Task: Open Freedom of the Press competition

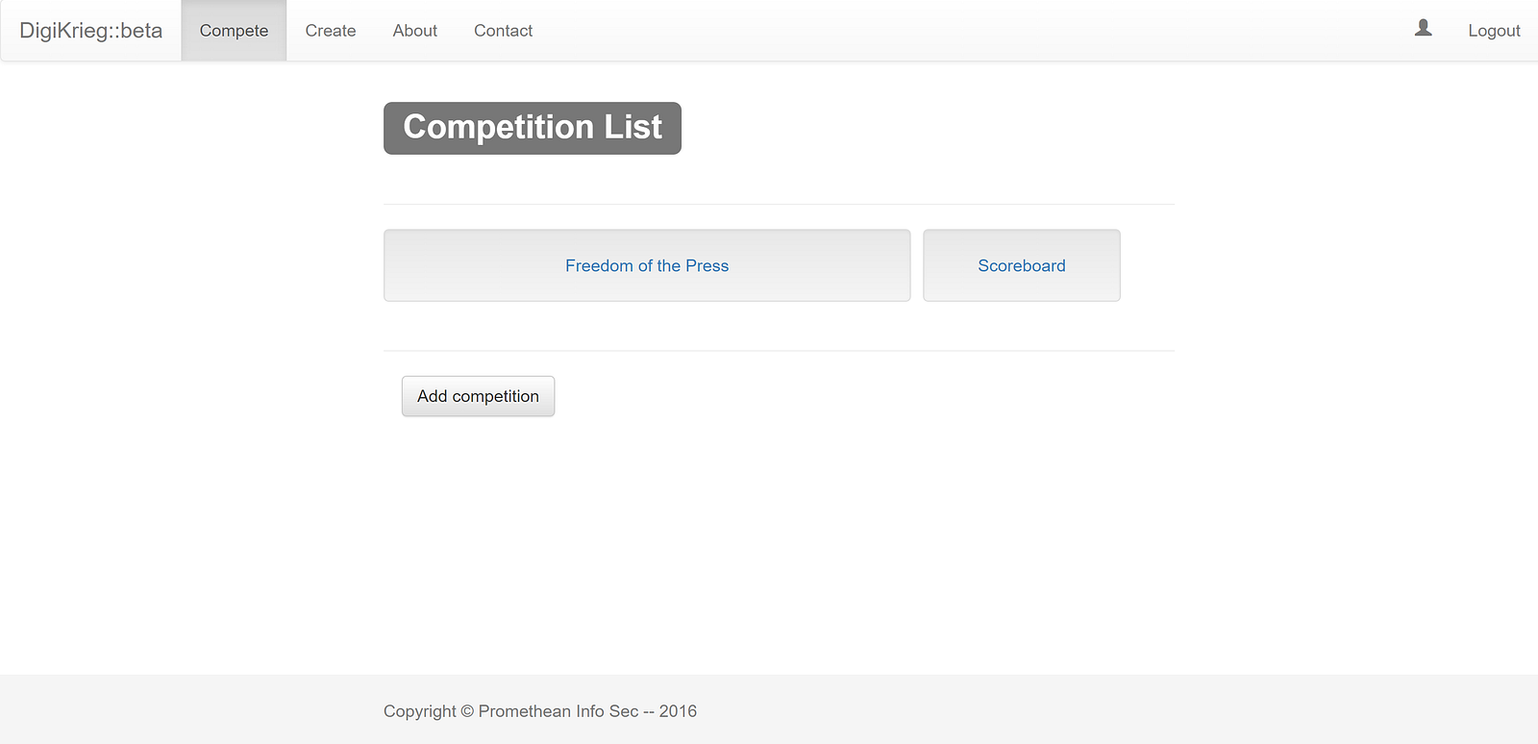Action: pyautogui.click(x=647, y=265)
